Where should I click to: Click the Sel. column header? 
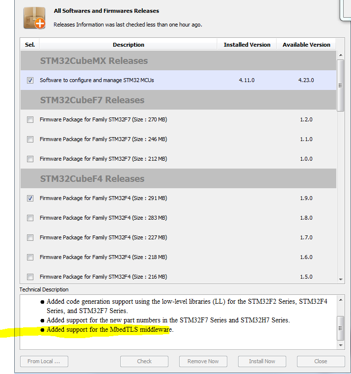[30, 45]
